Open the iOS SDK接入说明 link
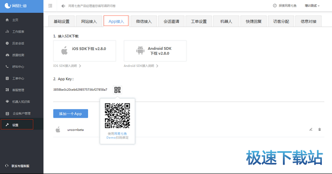The image size is (332, 174). [x=65, y=66]
